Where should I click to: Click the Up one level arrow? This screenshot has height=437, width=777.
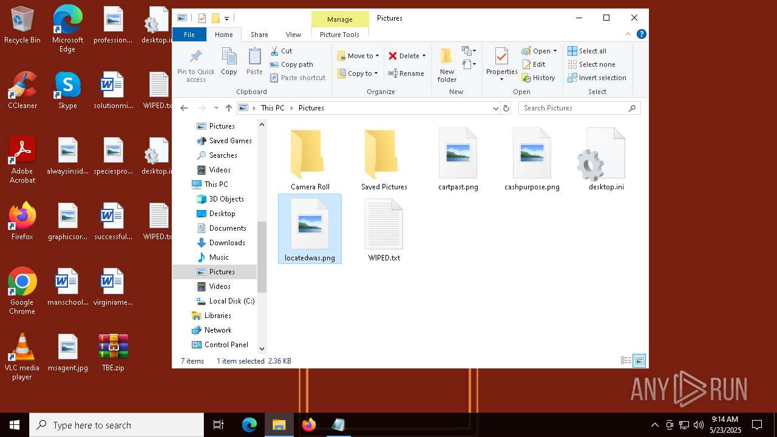[228, 108]
